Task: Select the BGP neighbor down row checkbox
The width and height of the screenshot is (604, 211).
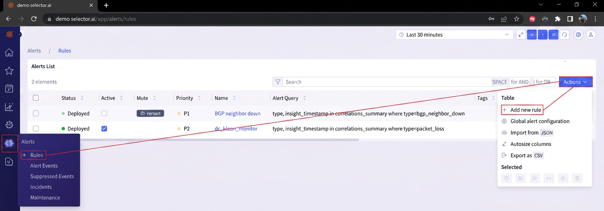Action: [x=36, y=113]
